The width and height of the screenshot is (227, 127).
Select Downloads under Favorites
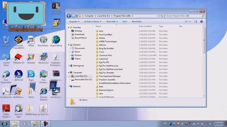[79, 35]
